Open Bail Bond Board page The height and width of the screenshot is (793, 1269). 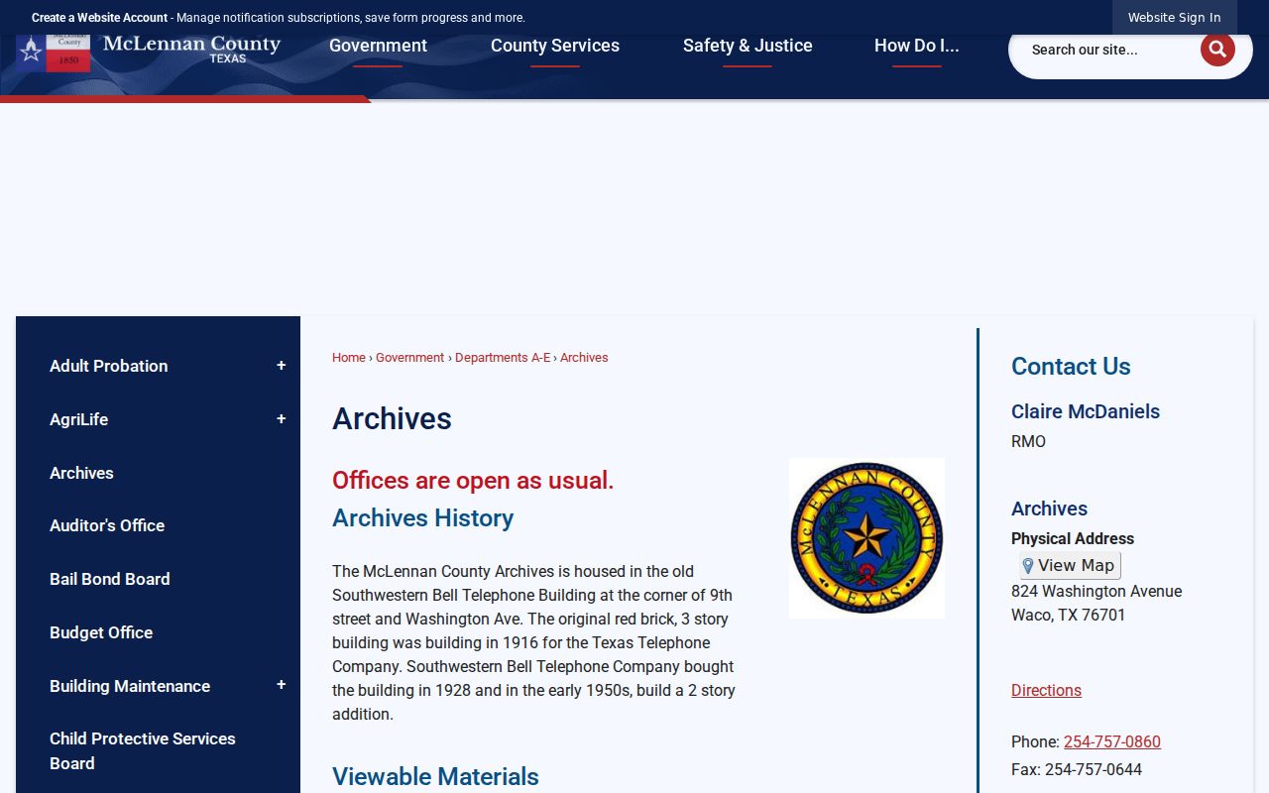click(x=110, y=579)
